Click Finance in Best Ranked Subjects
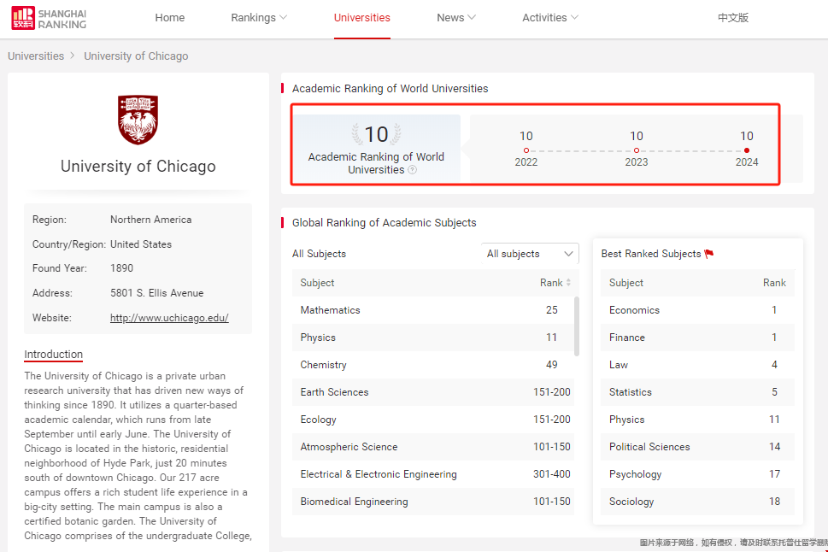The width and height of the screenshot is (828, 552). [x=697, y=338]
